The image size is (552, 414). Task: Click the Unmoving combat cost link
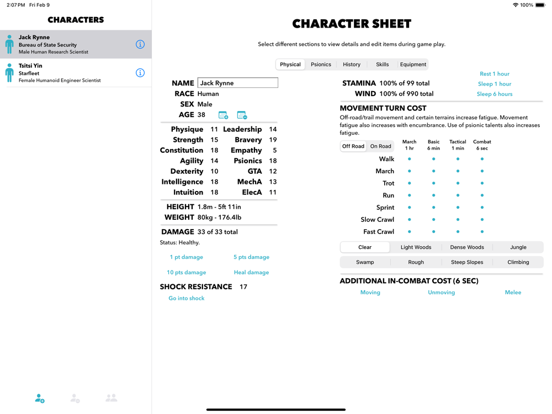441,292
